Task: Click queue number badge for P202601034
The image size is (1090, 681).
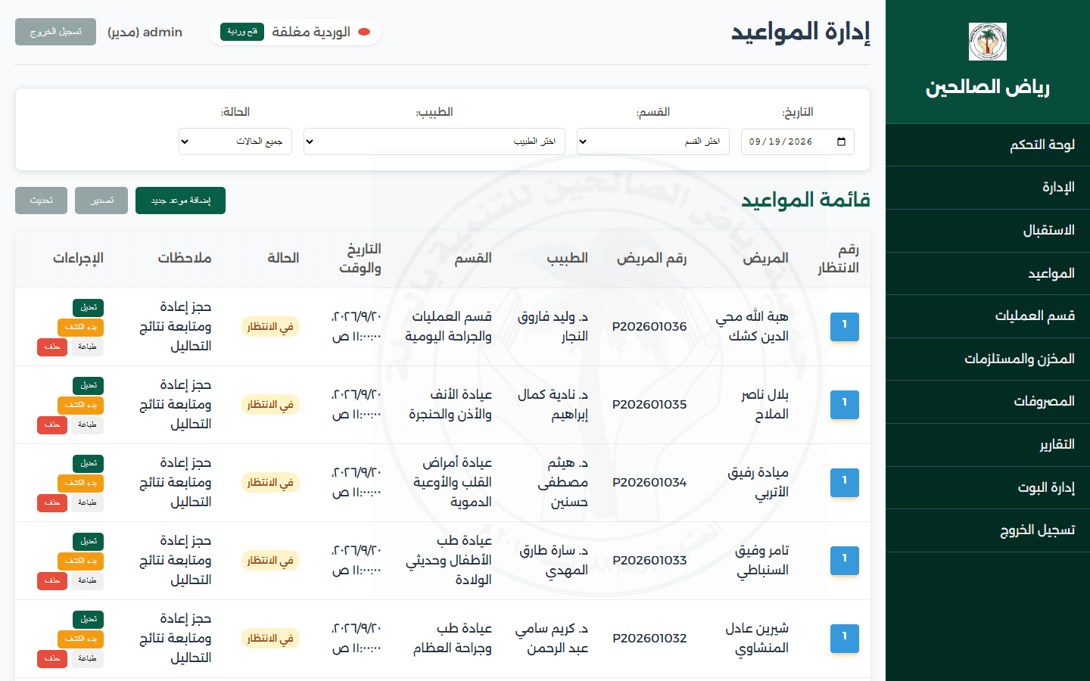Action: (x=845, y=482)
